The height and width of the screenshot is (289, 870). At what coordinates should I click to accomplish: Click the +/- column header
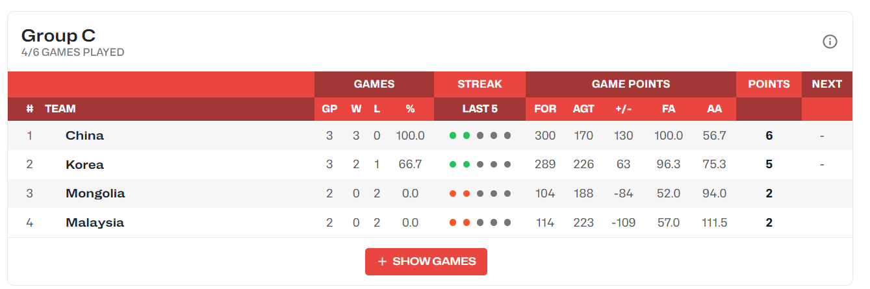tap(623, 109)
